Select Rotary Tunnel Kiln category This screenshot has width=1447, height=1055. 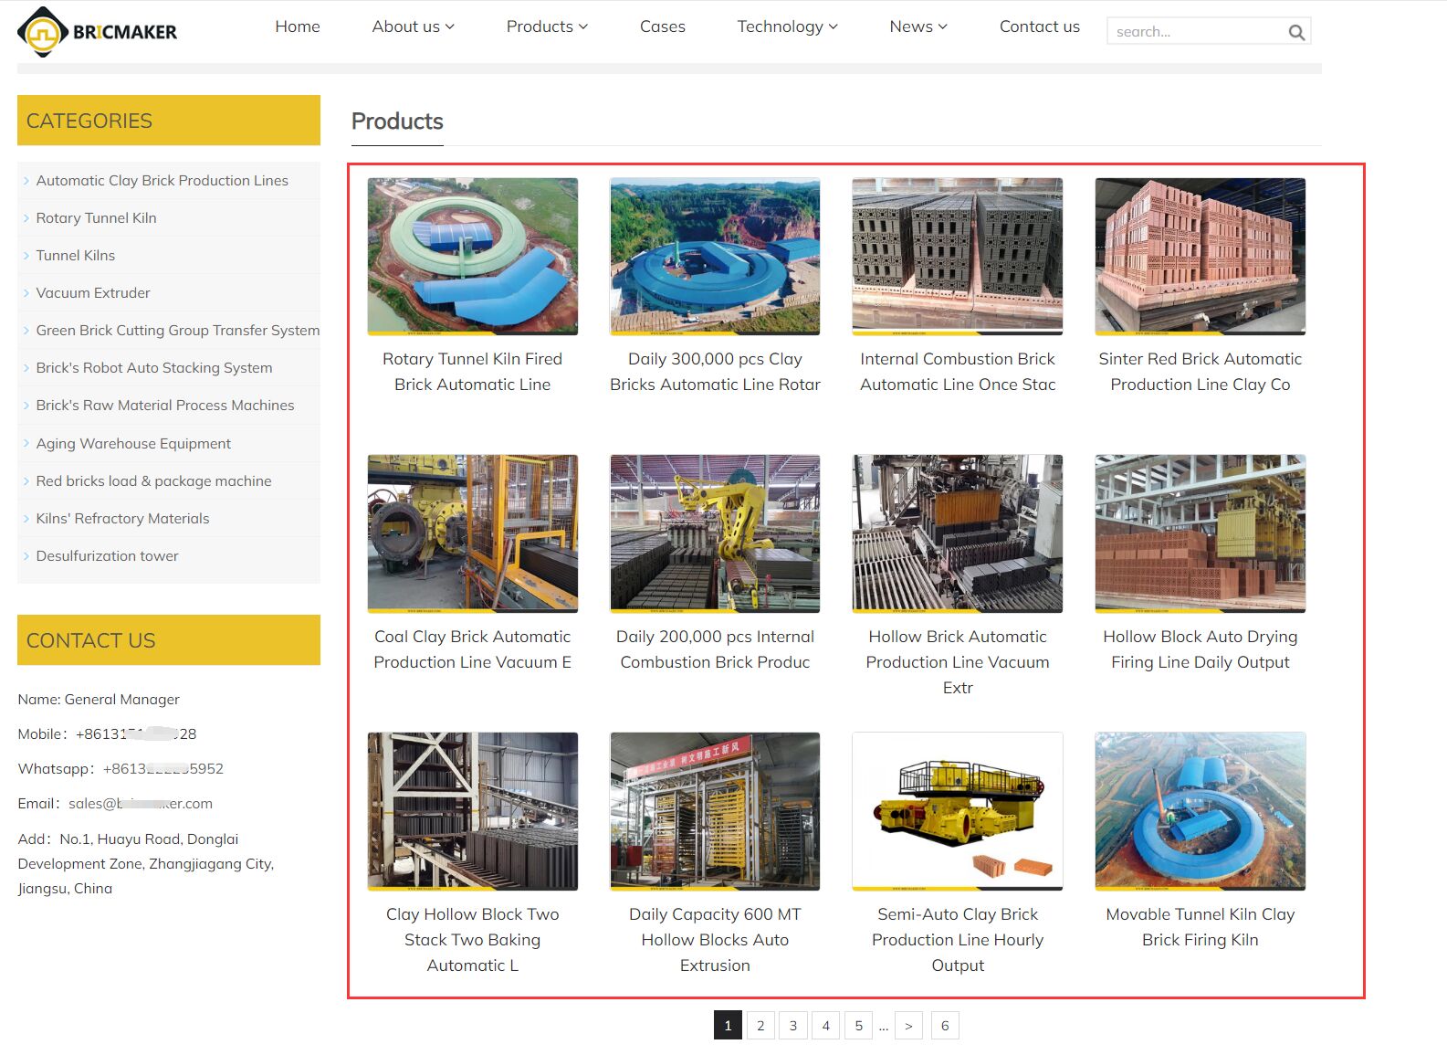click(96, 218)
